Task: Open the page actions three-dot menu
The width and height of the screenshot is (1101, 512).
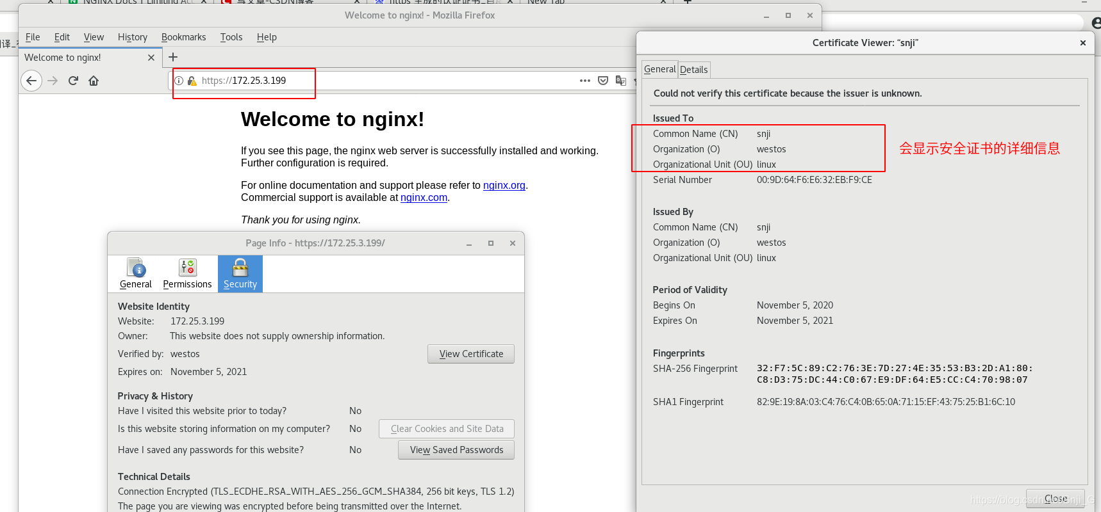Action: tap(584, 81)
